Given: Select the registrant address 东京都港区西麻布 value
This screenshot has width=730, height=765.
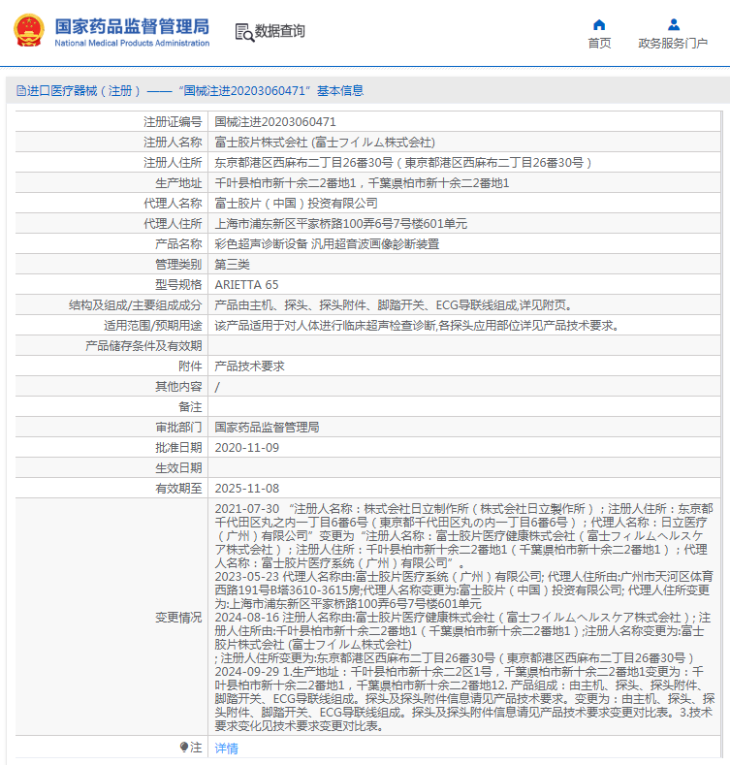Looking at the screenshot, I should (x=402, y=163).
